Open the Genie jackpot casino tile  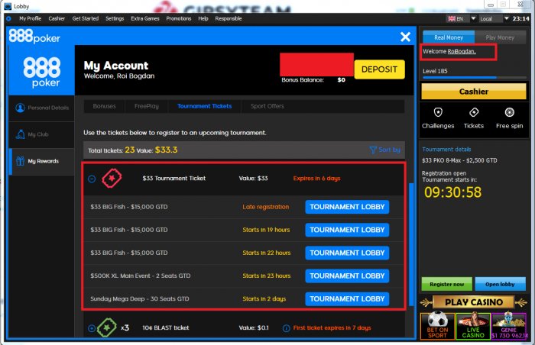point(509,326)
